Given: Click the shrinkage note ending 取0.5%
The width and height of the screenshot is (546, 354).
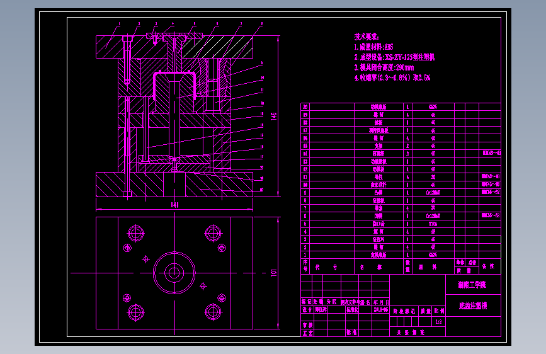Looking at the screenshot, I should (x=392, y=77).
